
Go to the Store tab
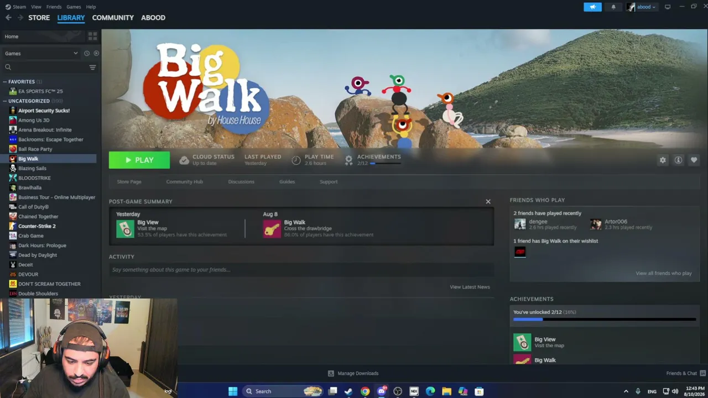coord(39,18)
